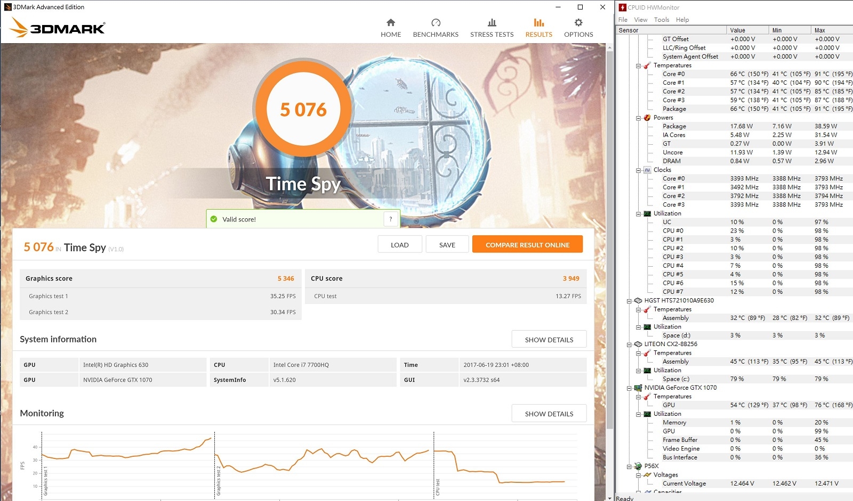The height and width of the screenshot is (501, 853).
Task: Click COMPARE RESULT ONLINE button
Action: (x=527, y=244)
